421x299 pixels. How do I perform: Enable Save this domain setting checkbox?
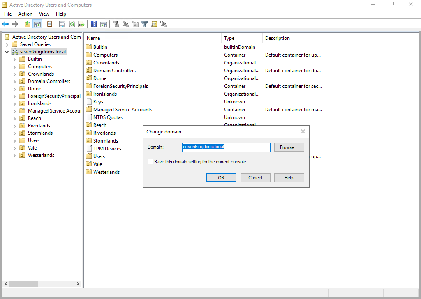coord(150,162)
